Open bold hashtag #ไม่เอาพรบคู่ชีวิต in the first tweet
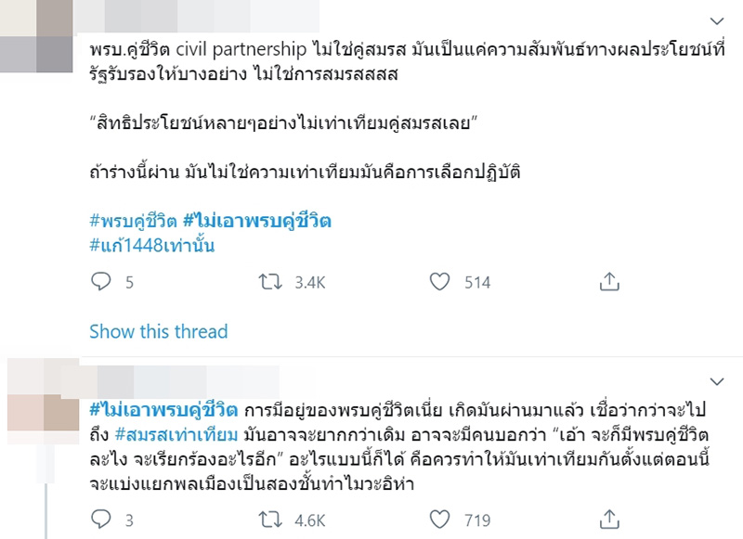 coord(257,221)
